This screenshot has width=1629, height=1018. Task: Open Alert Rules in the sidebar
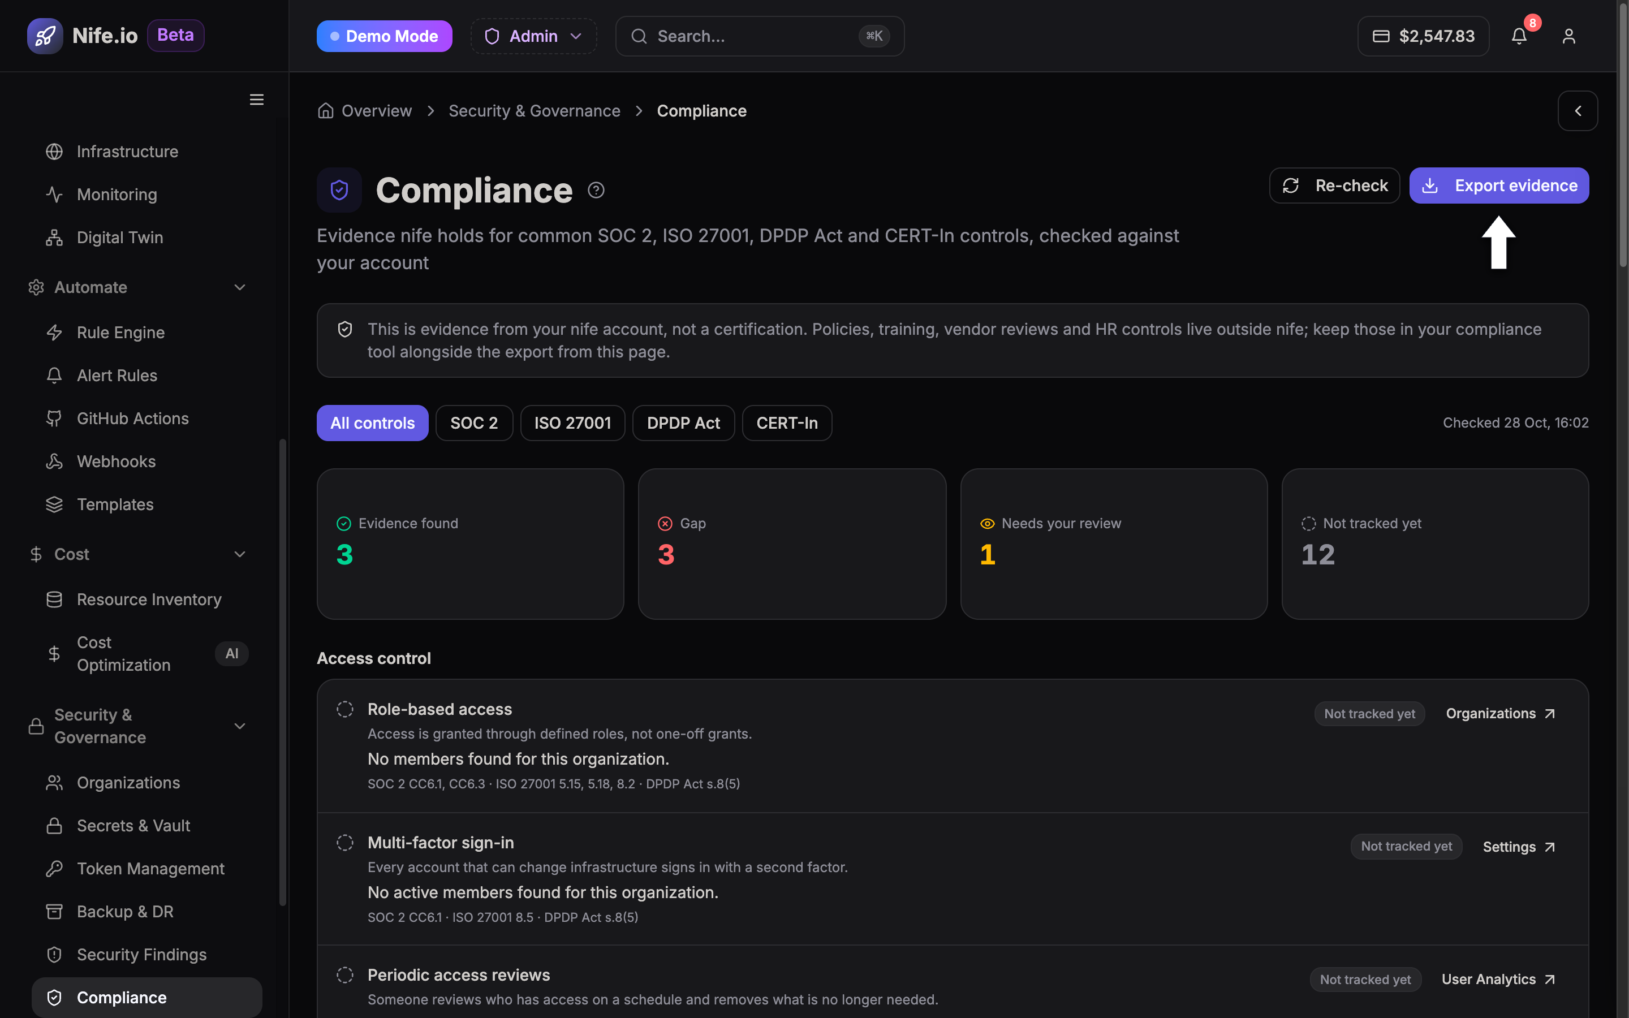(146, 376)
